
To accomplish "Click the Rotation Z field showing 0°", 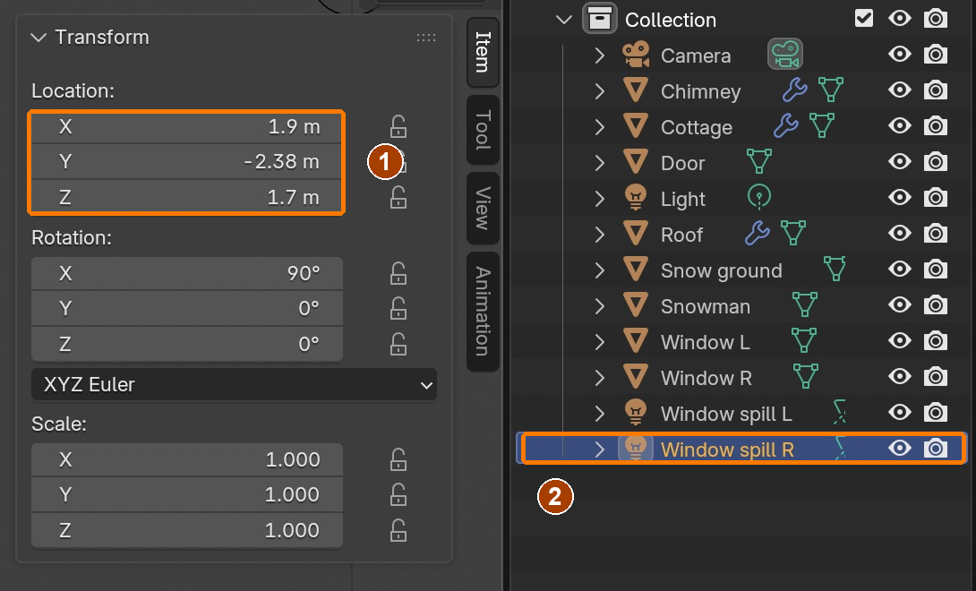I will coord(187,344).
